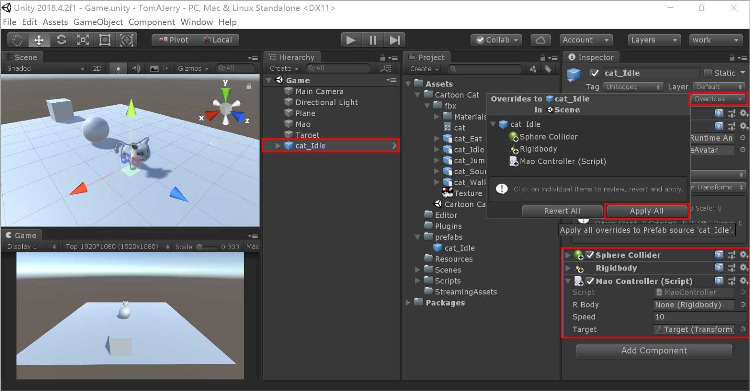Click the Pause button

click(373, 40)
